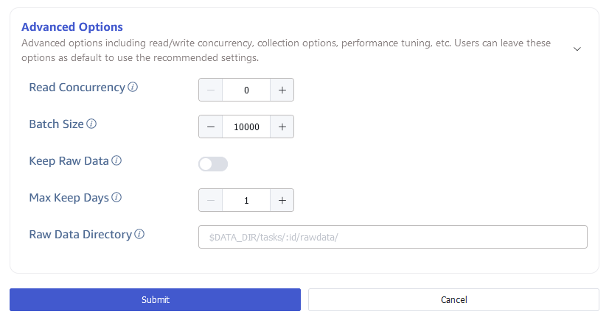Click info icon beside Max Keep Days
Screen dimensions: 609x331
coord(116,197)
